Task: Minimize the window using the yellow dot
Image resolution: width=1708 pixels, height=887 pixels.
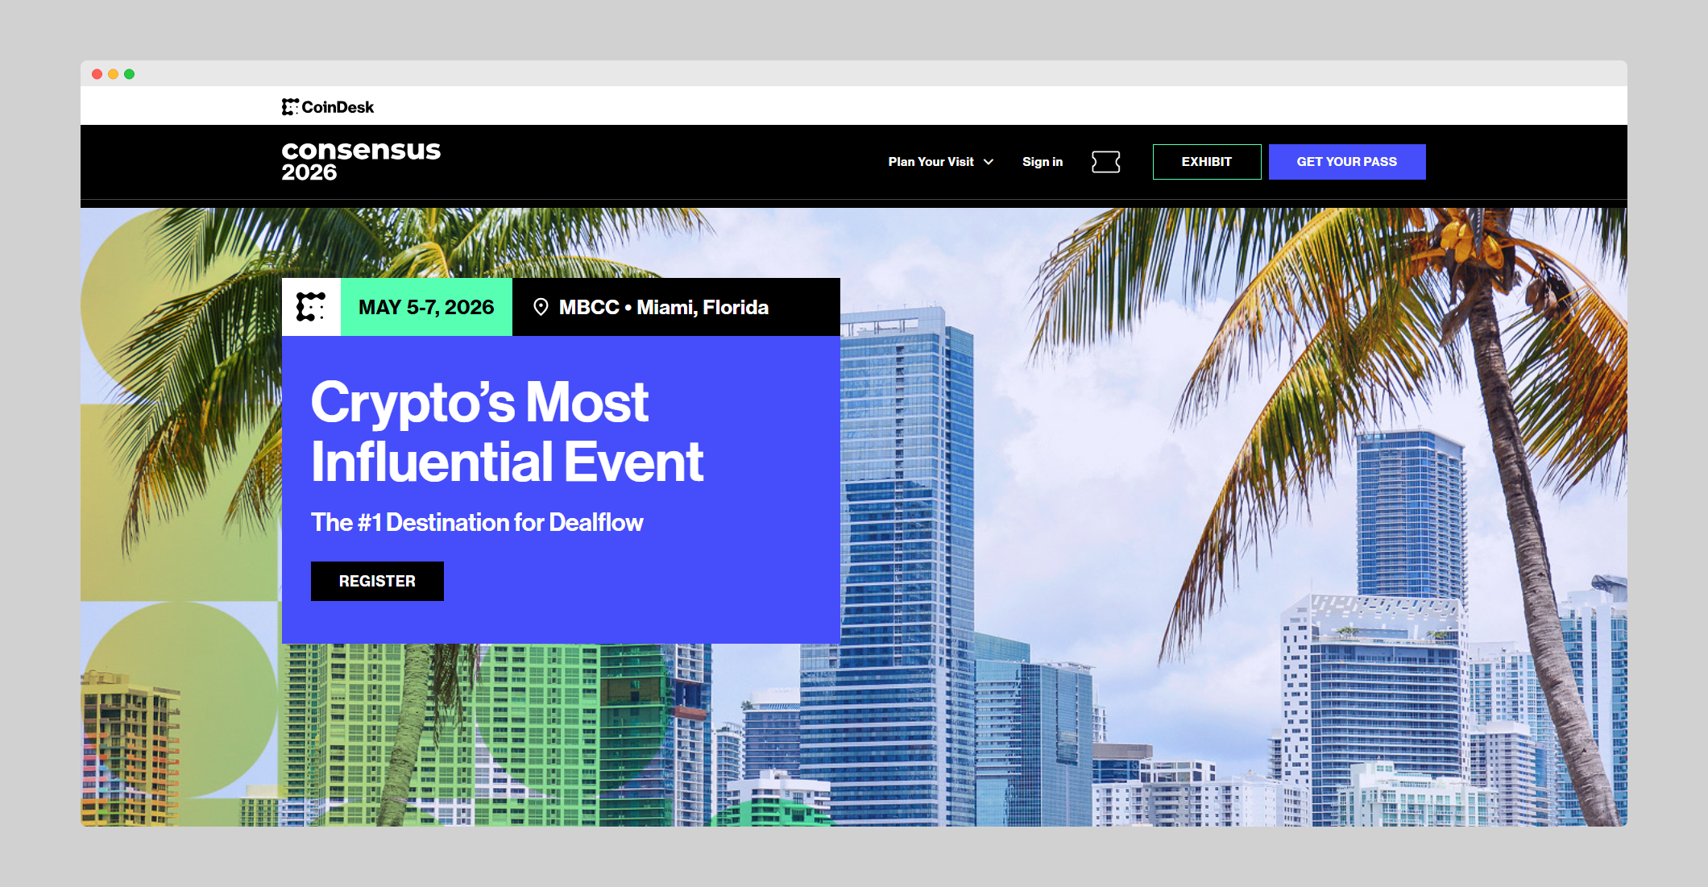Action: click(x=113, y=74)
